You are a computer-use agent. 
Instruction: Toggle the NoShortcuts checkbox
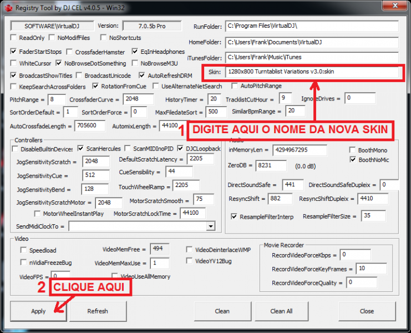coord(104,38)
